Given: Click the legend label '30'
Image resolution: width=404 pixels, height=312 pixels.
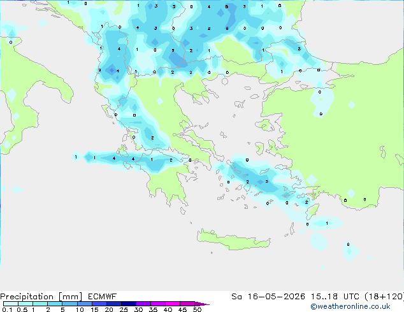Looking at the screenshot, I should tap(138, 309).
